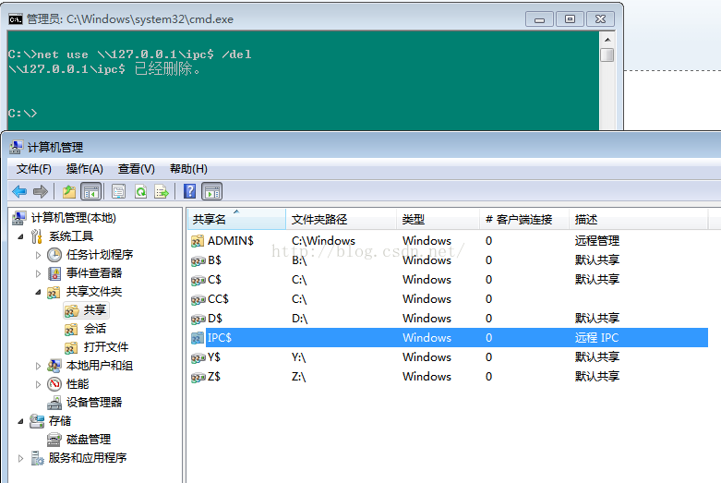Click the C$ share icon
Screen dimensions: 721x483
(198, 280)
